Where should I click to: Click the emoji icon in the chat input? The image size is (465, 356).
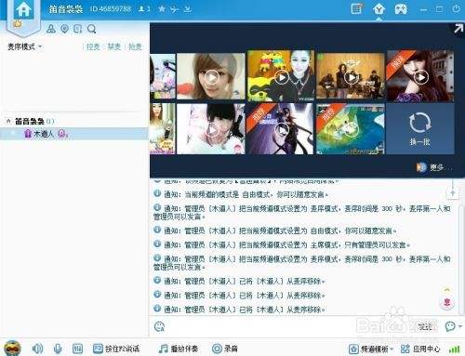pos(159,326)
